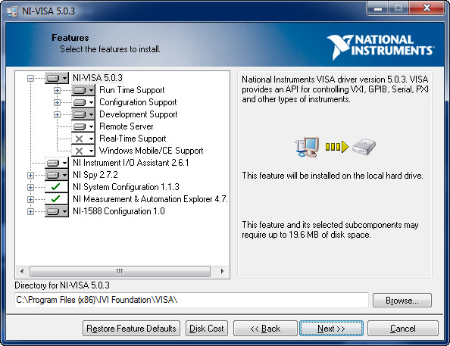
Task: Open X-marked dropdown for Windows Mobile/CE Support
Action: coord(83,151)
